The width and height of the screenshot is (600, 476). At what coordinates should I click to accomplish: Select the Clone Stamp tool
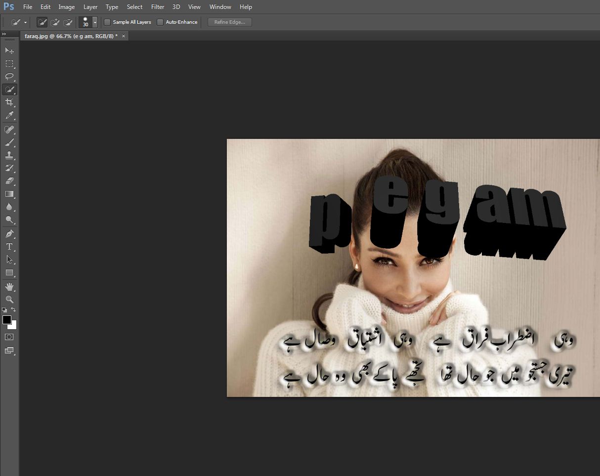click(x=9, y=155)
